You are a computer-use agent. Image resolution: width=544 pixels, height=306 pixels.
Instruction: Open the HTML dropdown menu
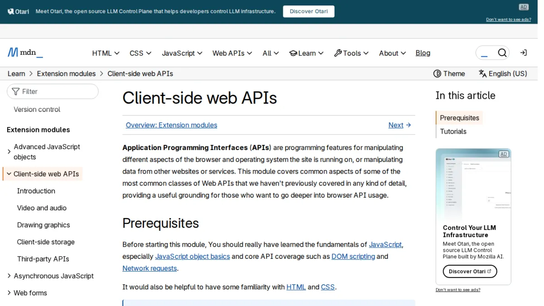pos(106,53)
